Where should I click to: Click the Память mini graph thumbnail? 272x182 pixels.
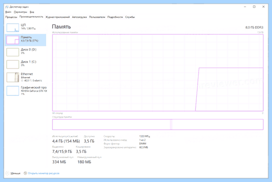tap(13, 40)
